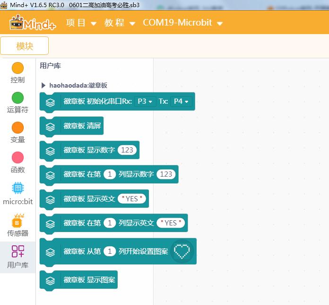Click column number 1 in 列显示英文 block

pyautogui.click(x=110, y=223)
